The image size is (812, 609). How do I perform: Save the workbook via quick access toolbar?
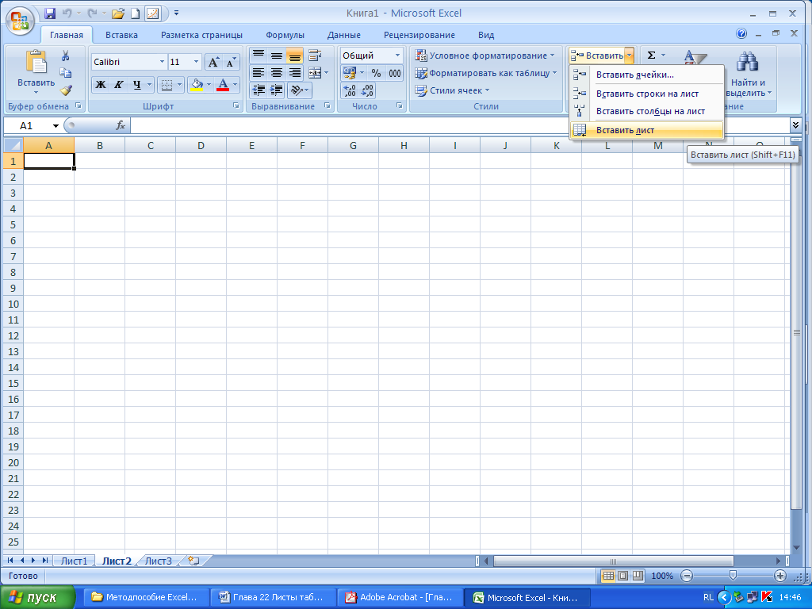[x=50, y=13]
